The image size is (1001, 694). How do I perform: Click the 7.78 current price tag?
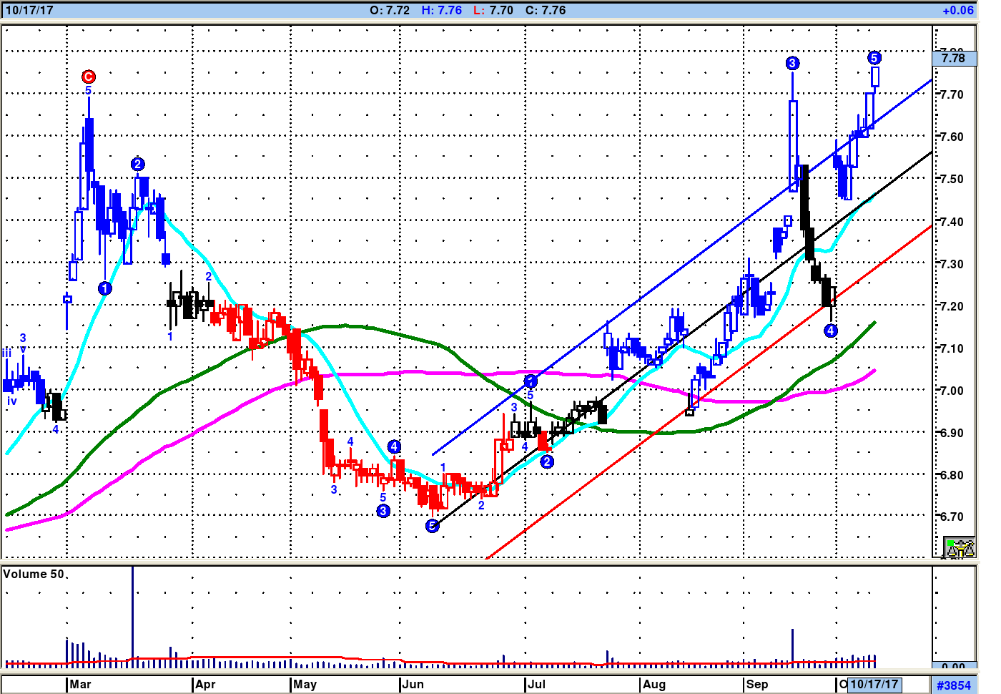(954, 58)
